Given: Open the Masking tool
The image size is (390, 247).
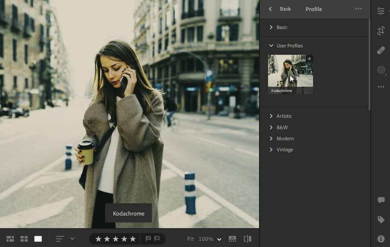Looking at the screenshot, I should tap(381, 70).
